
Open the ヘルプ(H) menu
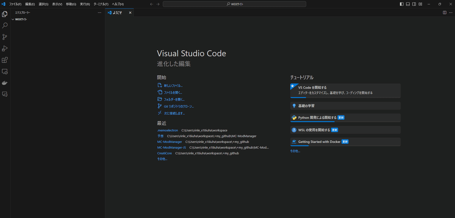118,4
